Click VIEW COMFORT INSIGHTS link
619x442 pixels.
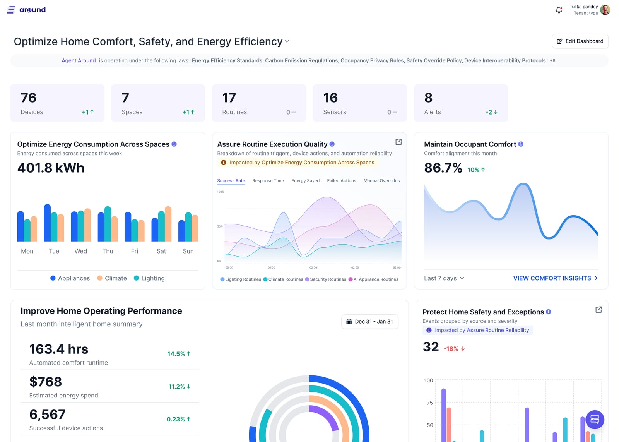click(556, 278)
